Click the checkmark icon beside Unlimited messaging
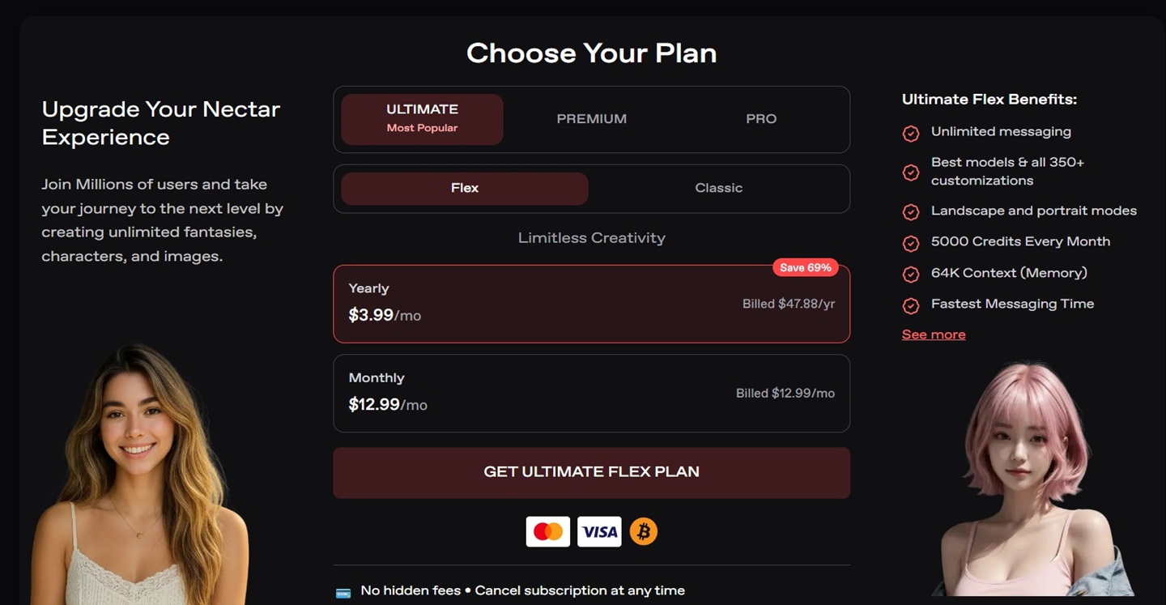Image resolution: width=1166 pixels, height=605 pixels. tap(911, 133)
